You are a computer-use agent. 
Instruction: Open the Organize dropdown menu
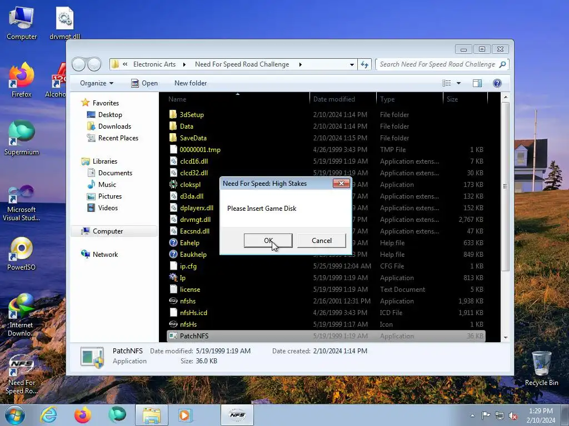click(x=97, y=83)
